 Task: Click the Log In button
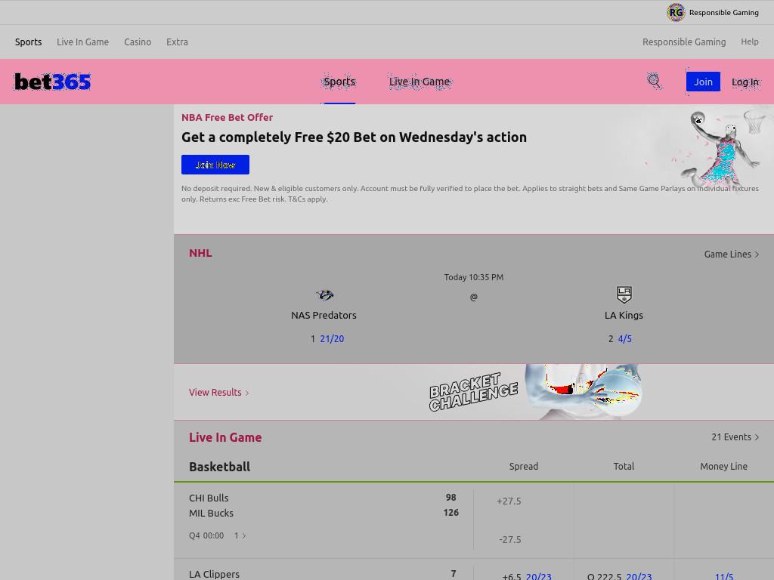click(745, 82)
